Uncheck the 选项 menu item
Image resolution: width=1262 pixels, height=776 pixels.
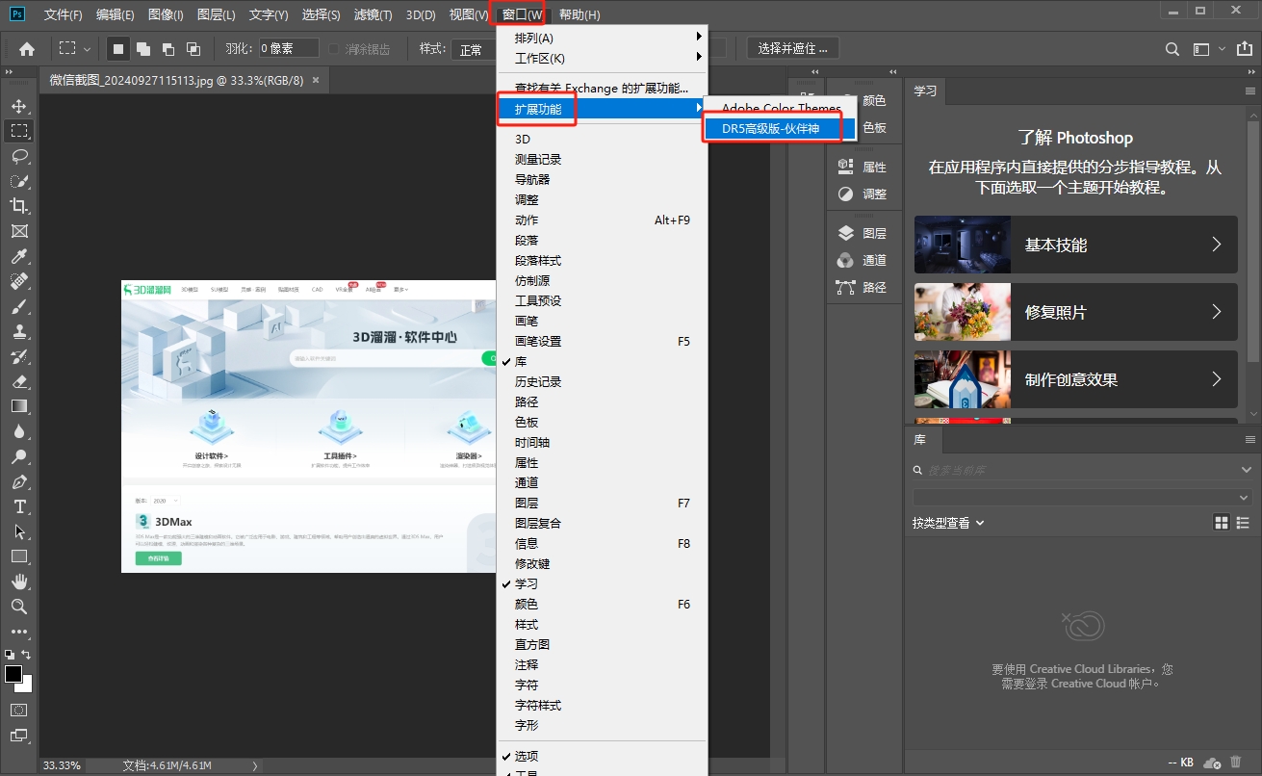pyautogui.click(x=527, y=756)
